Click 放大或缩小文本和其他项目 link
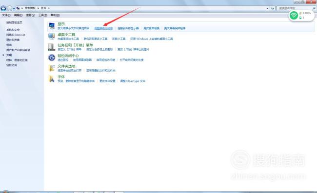The image size is (317, 193). 73,28
